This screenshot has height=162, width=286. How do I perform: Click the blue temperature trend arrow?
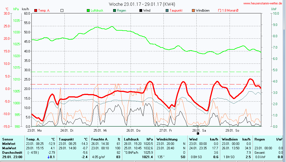tap(49, 157)
